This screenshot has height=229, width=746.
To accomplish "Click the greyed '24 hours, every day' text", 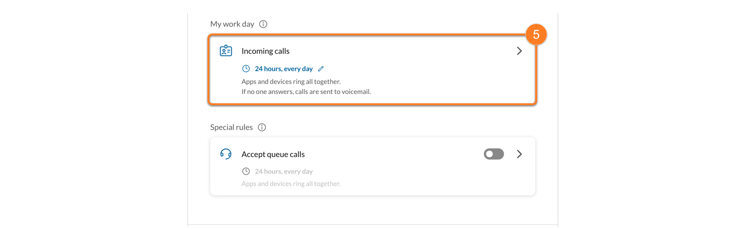I will click(283, 171).
